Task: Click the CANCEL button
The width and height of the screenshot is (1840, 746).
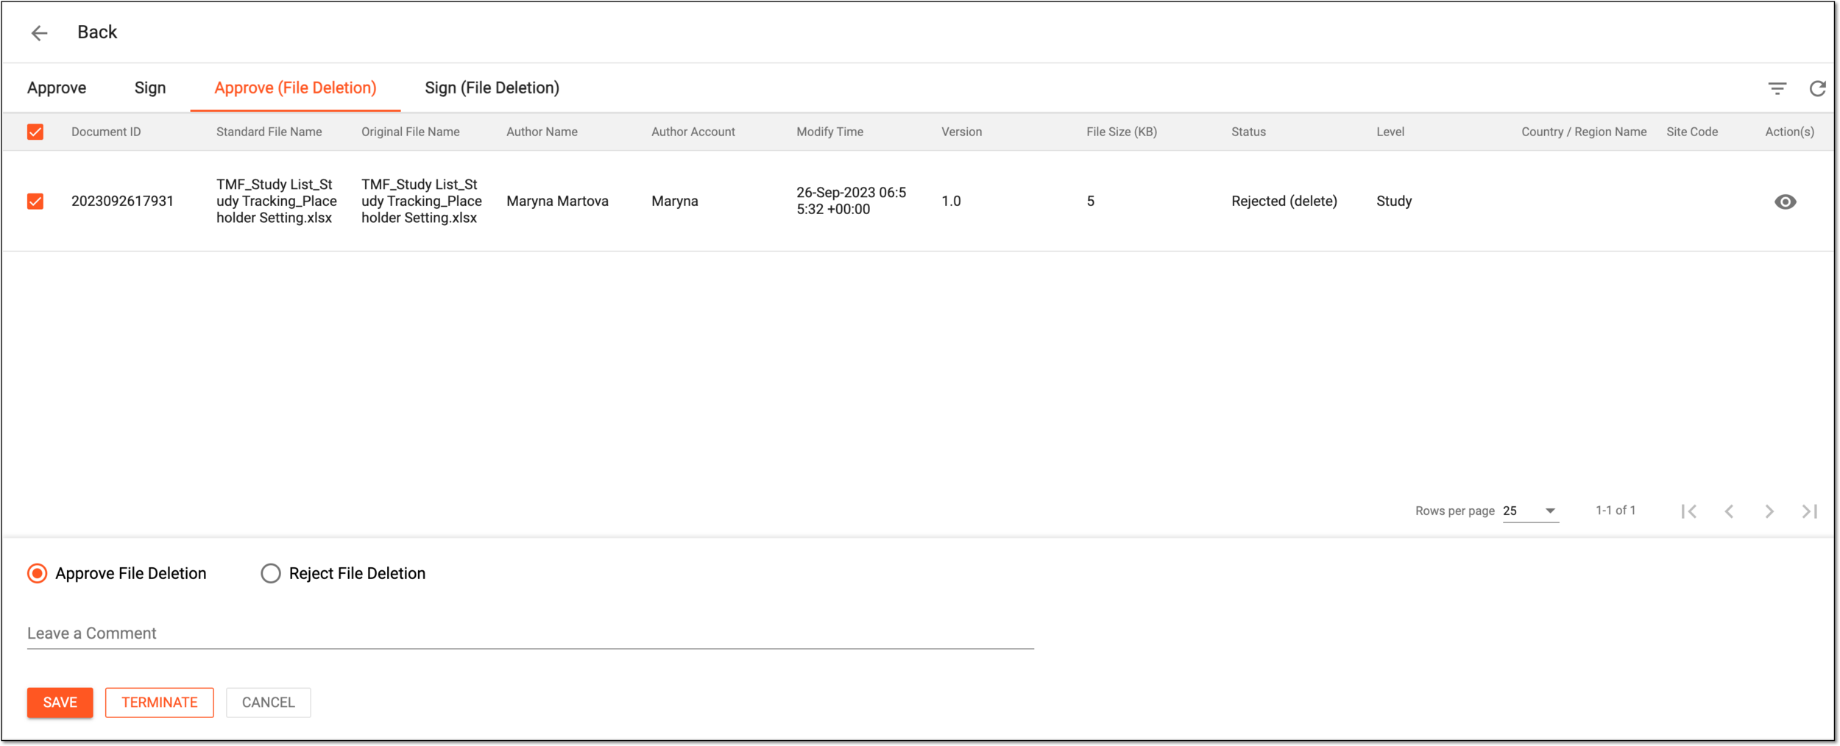Action: 269,703
